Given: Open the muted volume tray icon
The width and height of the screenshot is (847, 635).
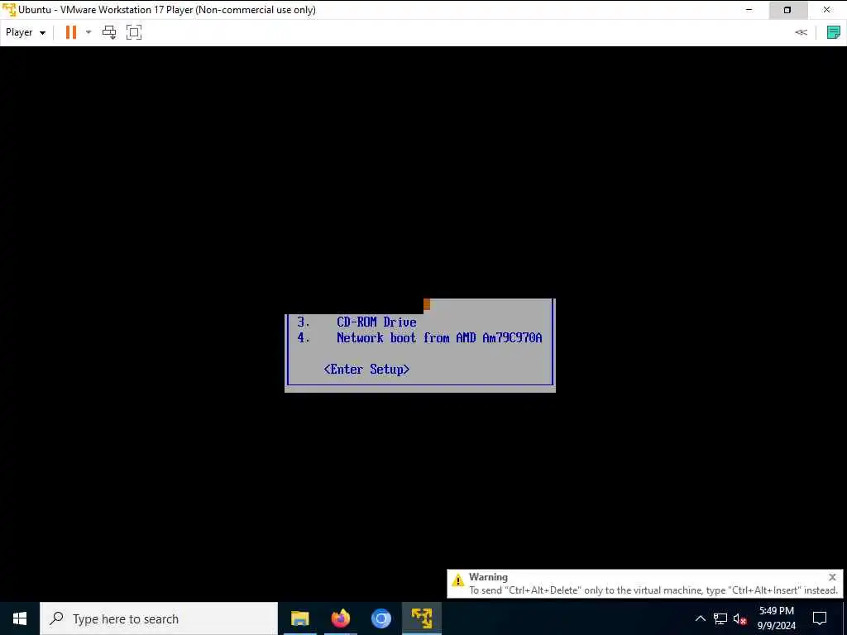Looking at the screenshot, I should (740, 618).
